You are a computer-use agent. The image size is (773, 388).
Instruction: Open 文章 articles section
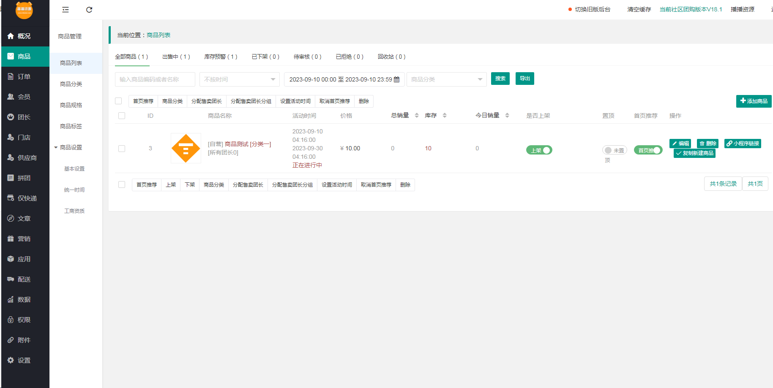(x=25, y=219)
